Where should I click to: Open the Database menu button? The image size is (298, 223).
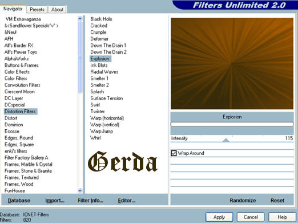click(19, 201)
